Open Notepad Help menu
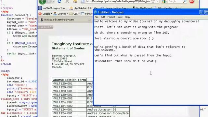The height and width of the screenshot is (117, 208). (x=127, y=17)
